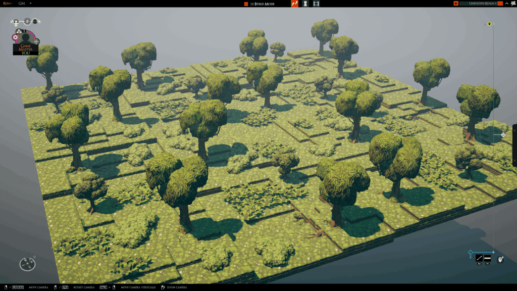Toggle the orange square beside Unknown Realm
The image size is (517, 291).
coord(500,4)
